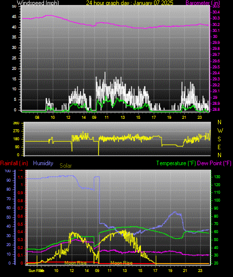This screenshot has height=277, width=233.
Task: Click the S compass direction label
Action: tap(219, 139)
